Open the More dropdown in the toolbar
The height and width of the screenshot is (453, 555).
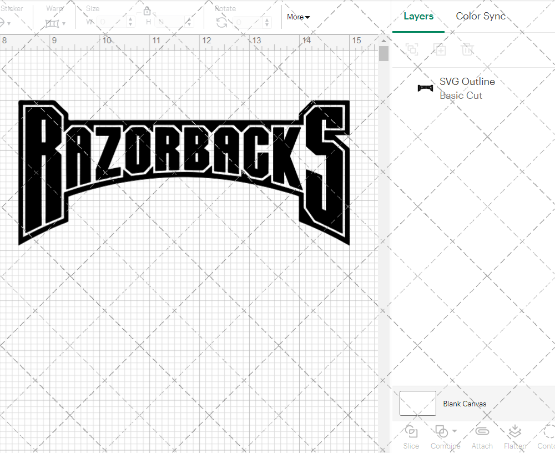(x=298, y=17)
